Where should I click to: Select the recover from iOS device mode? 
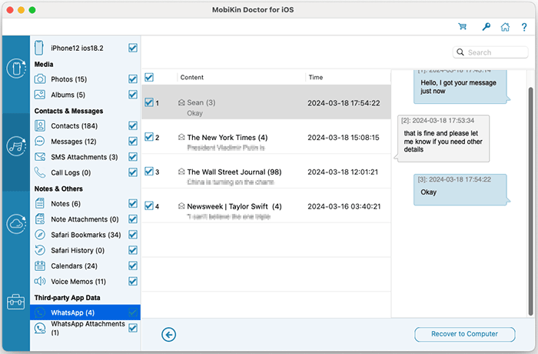click(x=16, y=69)
